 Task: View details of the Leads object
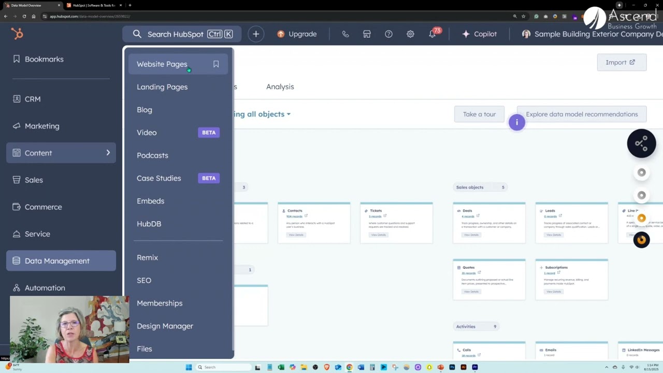[x=554, y=235]
